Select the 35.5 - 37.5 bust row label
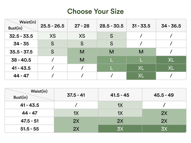 (21, 52)
